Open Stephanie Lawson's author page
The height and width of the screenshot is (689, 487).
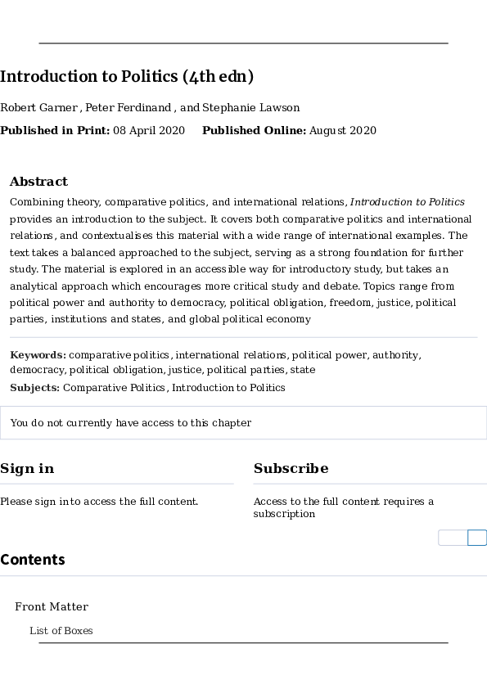point(248,107)
